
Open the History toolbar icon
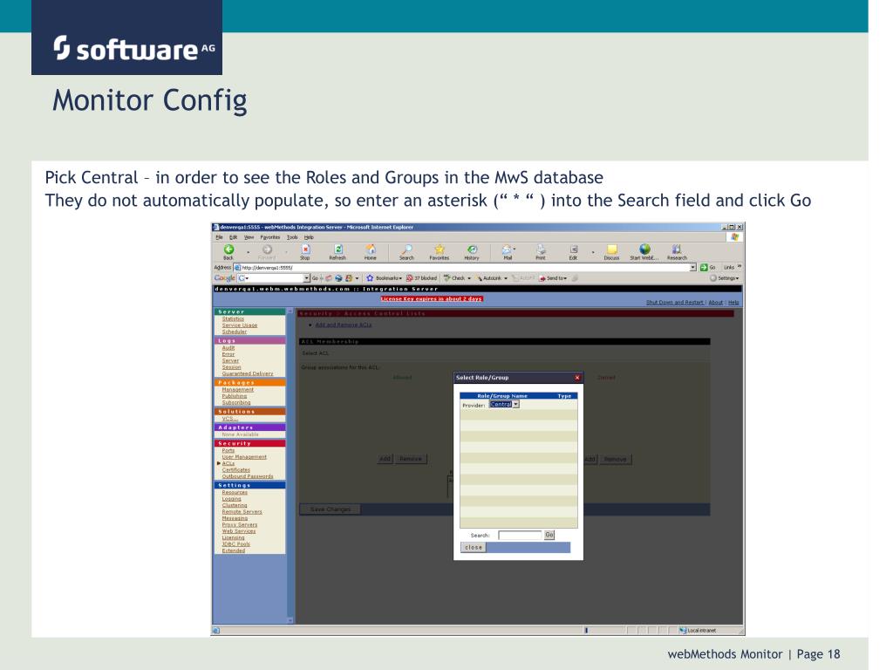coord(472,250)
